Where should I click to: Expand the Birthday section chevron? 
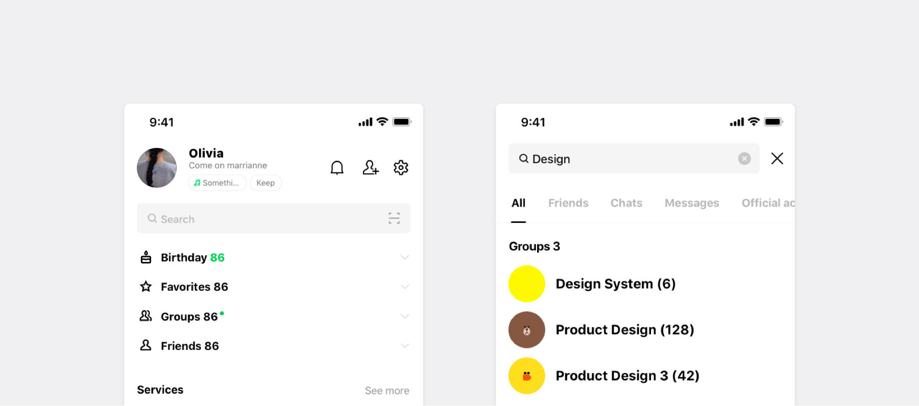tap(404, 257)
